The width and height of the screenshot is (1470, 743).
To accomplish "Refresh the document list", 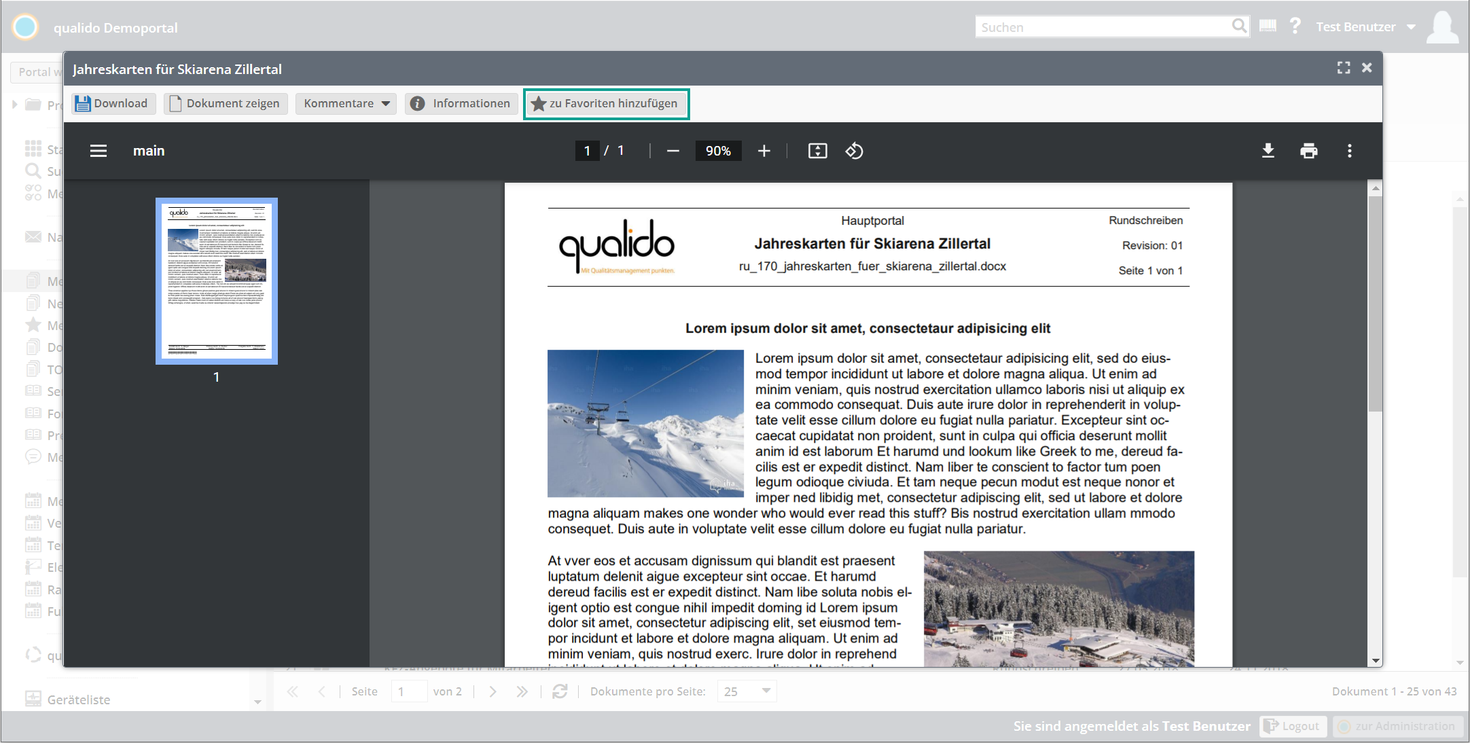I will click(560, 691).
